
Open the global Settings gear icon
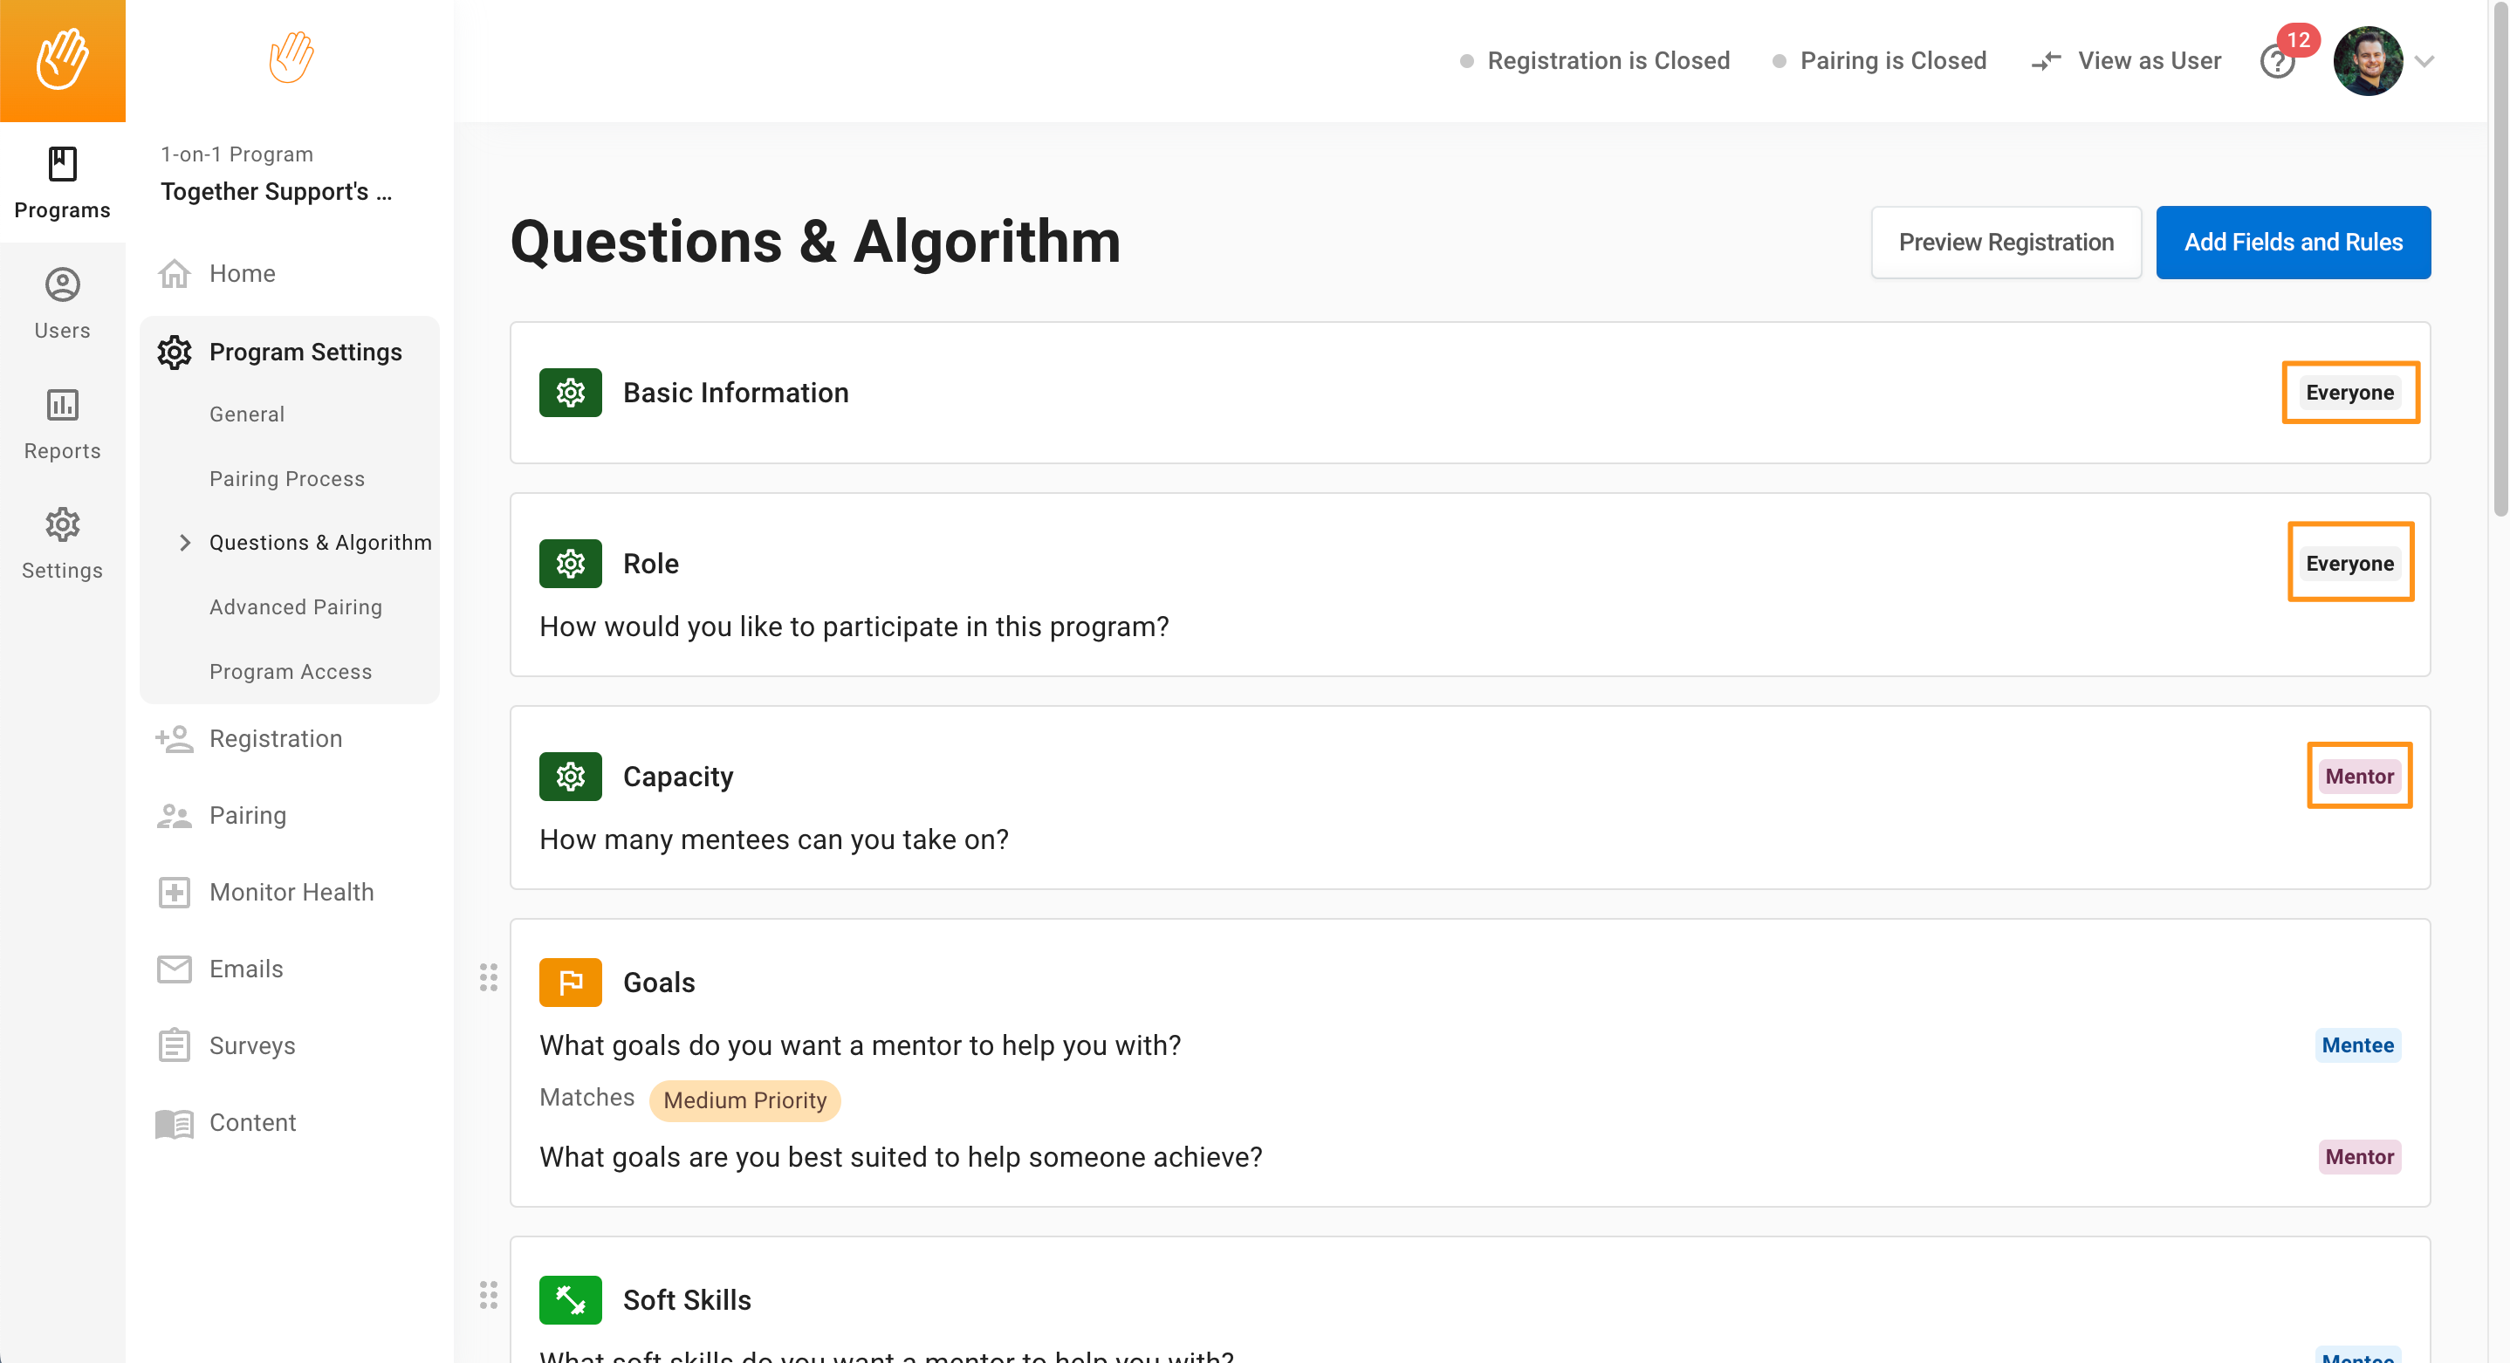click(x=62, y=524)
